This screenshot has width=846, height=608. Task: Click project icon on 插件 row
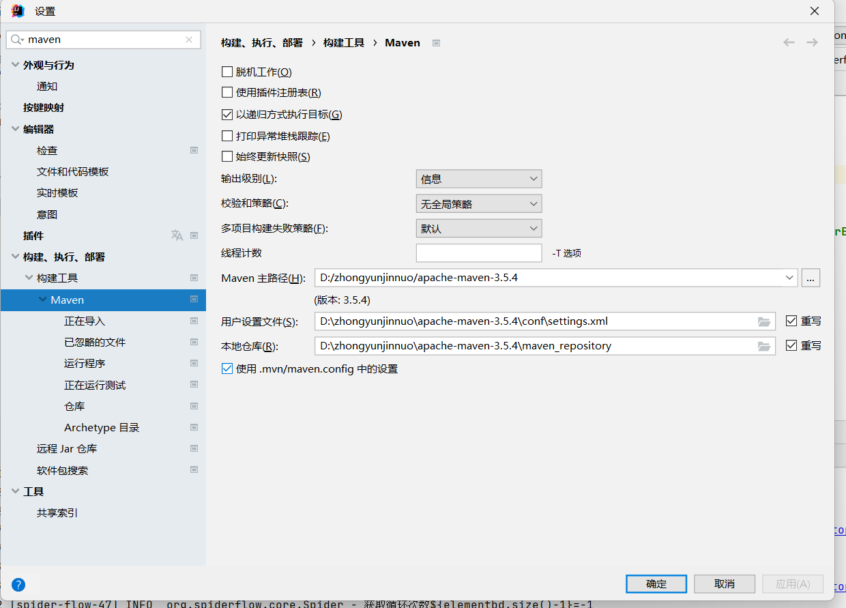pos(194,235)
